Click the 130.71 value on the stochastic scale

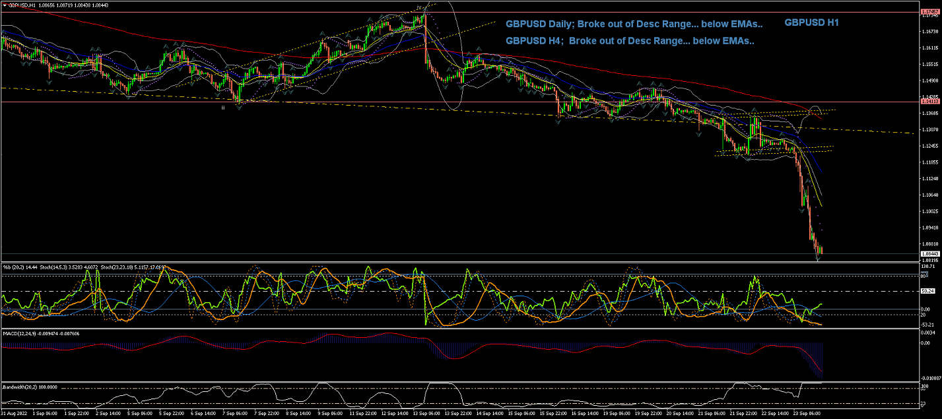coord(929,266)
